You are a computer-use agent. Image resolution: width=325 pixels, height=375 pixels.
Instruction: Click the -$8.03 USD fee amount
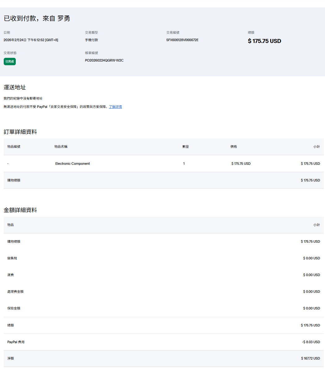[x=311, y=342]
